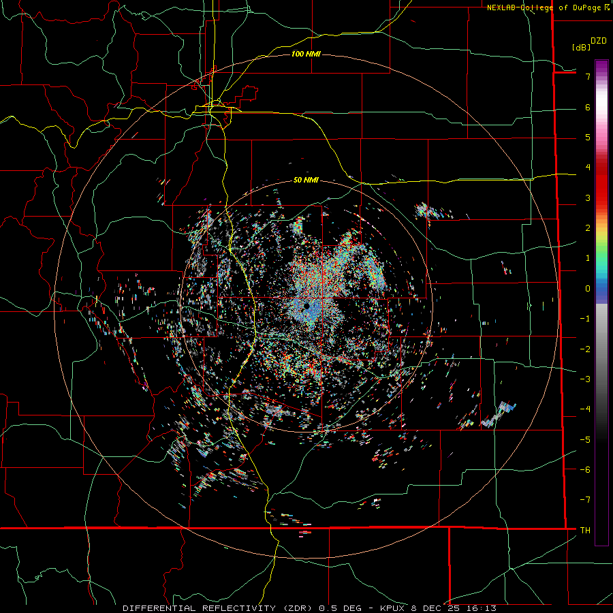Click the DZD label above the color scale
613x613 pixels.
pos(599,41)
